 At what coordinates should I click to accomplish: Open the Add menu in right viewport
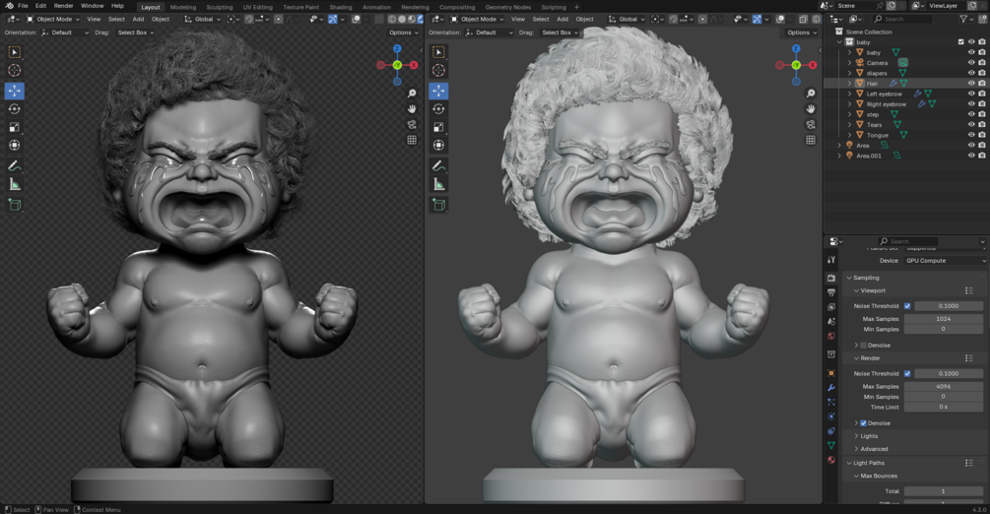[561, 19]
